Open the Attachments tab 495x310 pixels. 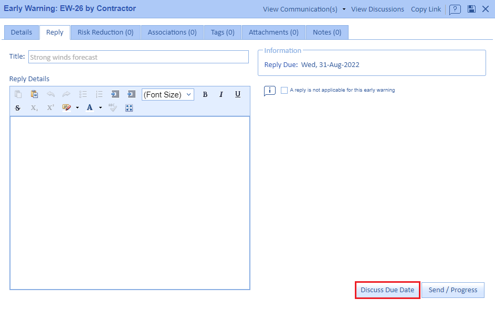tap(273, 32)
